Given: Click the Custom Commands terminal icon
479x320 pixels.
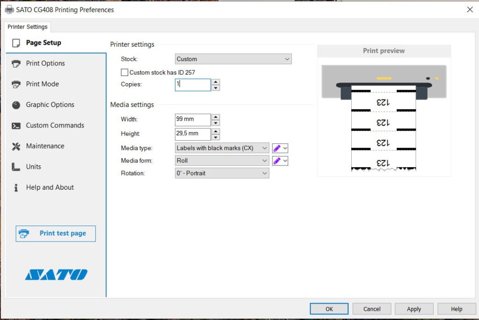Looking at the screenshot, I should point(16,126).
